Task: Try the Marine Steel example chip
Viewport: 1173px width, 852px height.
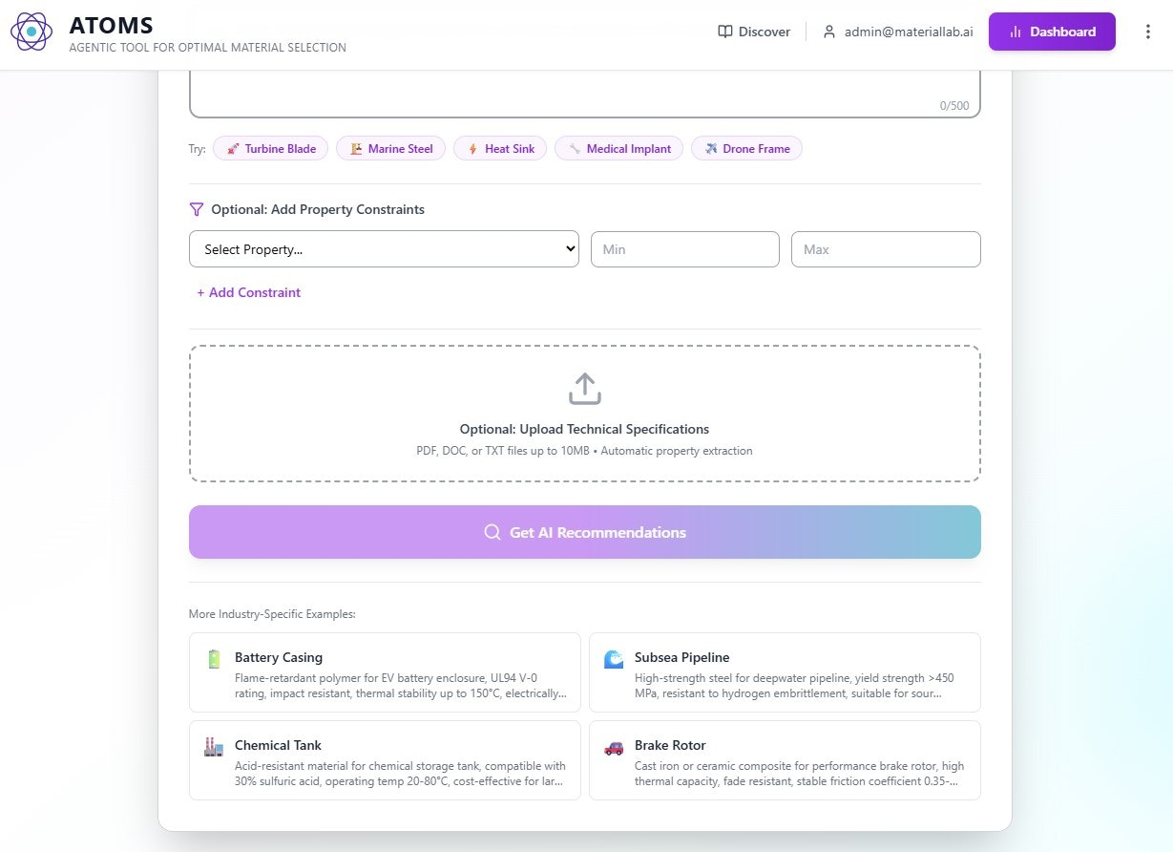Action: pyautogui.click(x=390, y=148)
